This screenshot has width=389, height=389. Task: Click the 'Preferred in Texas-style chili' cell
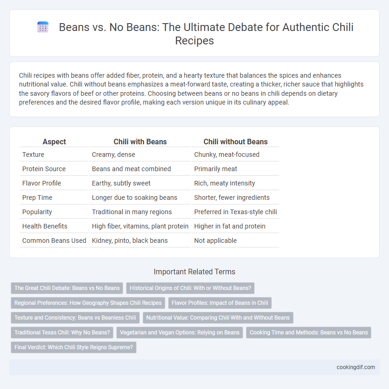(236, 212)
